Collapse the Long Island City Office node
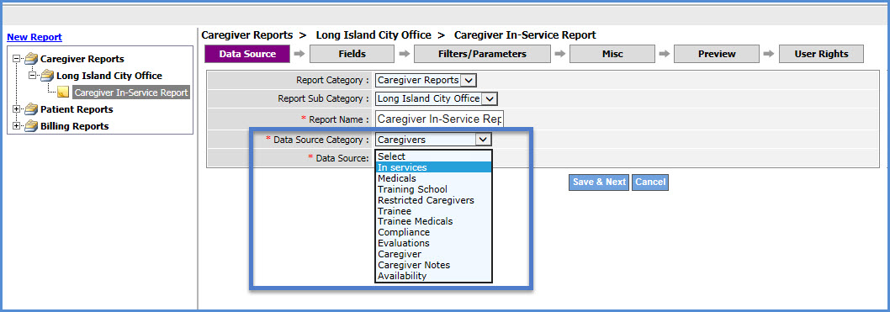 point(32,76)
